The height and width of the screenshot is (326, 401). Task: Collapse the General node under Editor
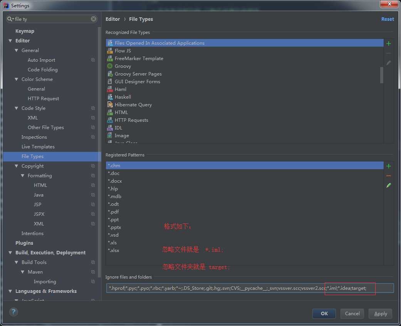pos(16,50)
